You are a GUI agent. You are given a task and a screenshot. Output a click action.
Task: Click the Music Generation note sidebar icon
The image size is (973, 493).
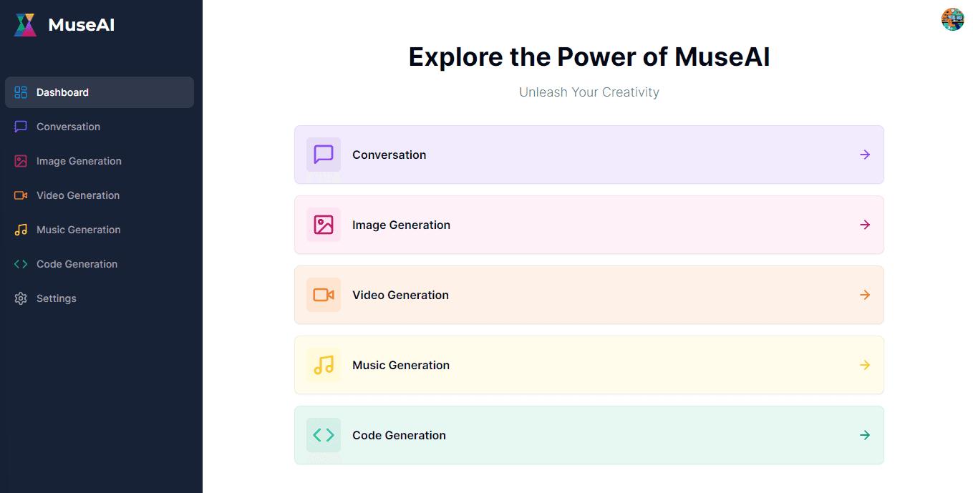click(x=21, y=230)
